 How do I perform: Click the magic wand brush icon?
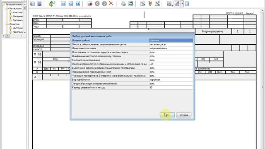tap(143, 4)
